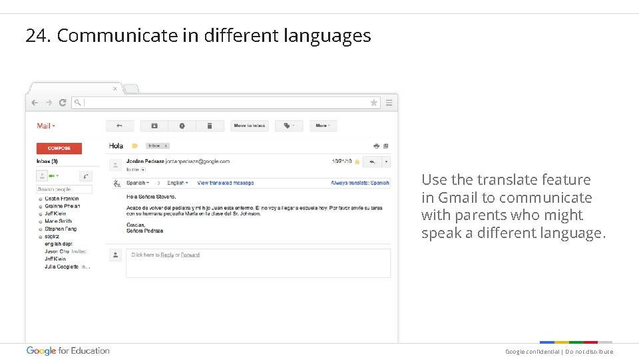639x359 pixels.
Task: Expand the 'to me' details arrow
Action: 143,170
